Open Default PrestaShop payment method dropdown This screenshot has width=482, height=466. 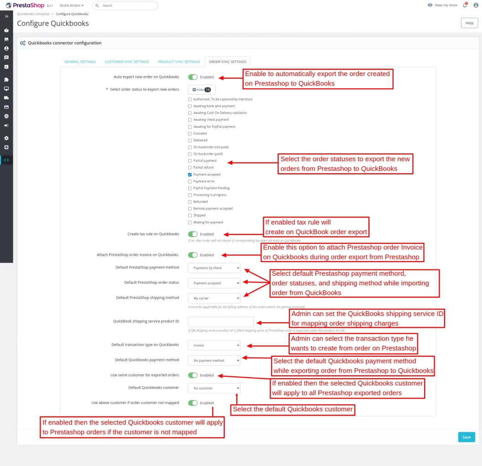point(214,268)
